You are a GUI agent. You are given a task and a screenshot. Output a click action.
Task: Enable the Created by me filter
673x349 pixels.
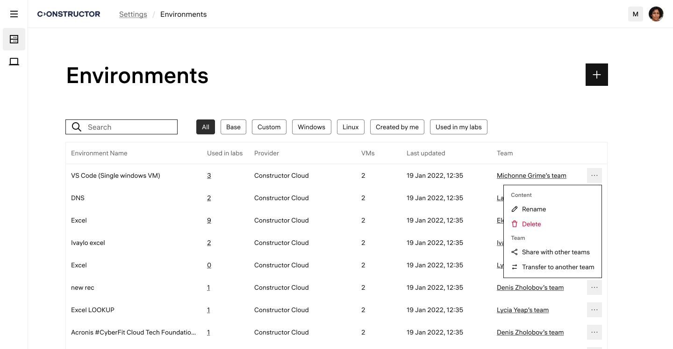pyautogui.click(x=397, y=127)
